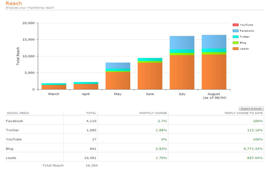
Task: Click the YouTube row label in table
Action: pos(14,139)
